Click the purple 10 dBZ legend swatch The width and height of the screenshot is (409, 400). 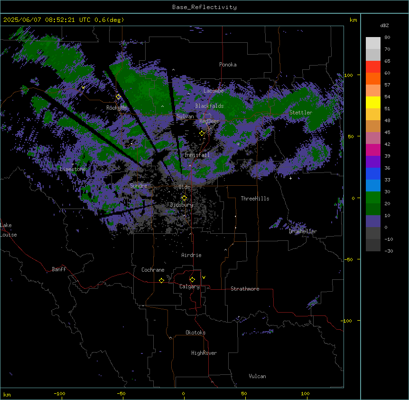tap(373, 221)
